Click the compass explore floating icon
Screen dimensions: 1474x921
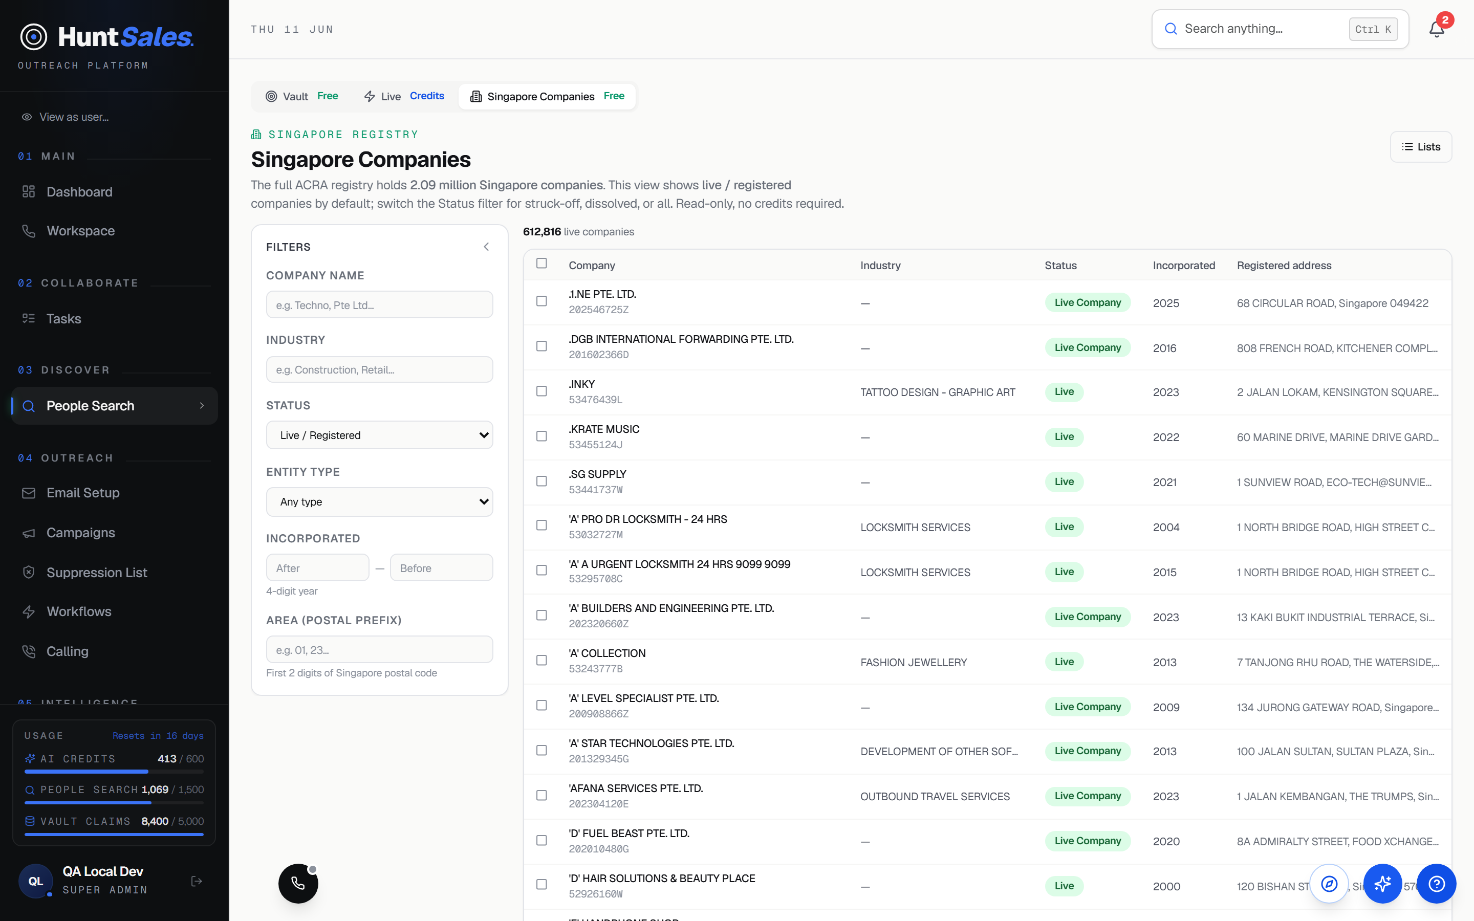click(1329, 883)
